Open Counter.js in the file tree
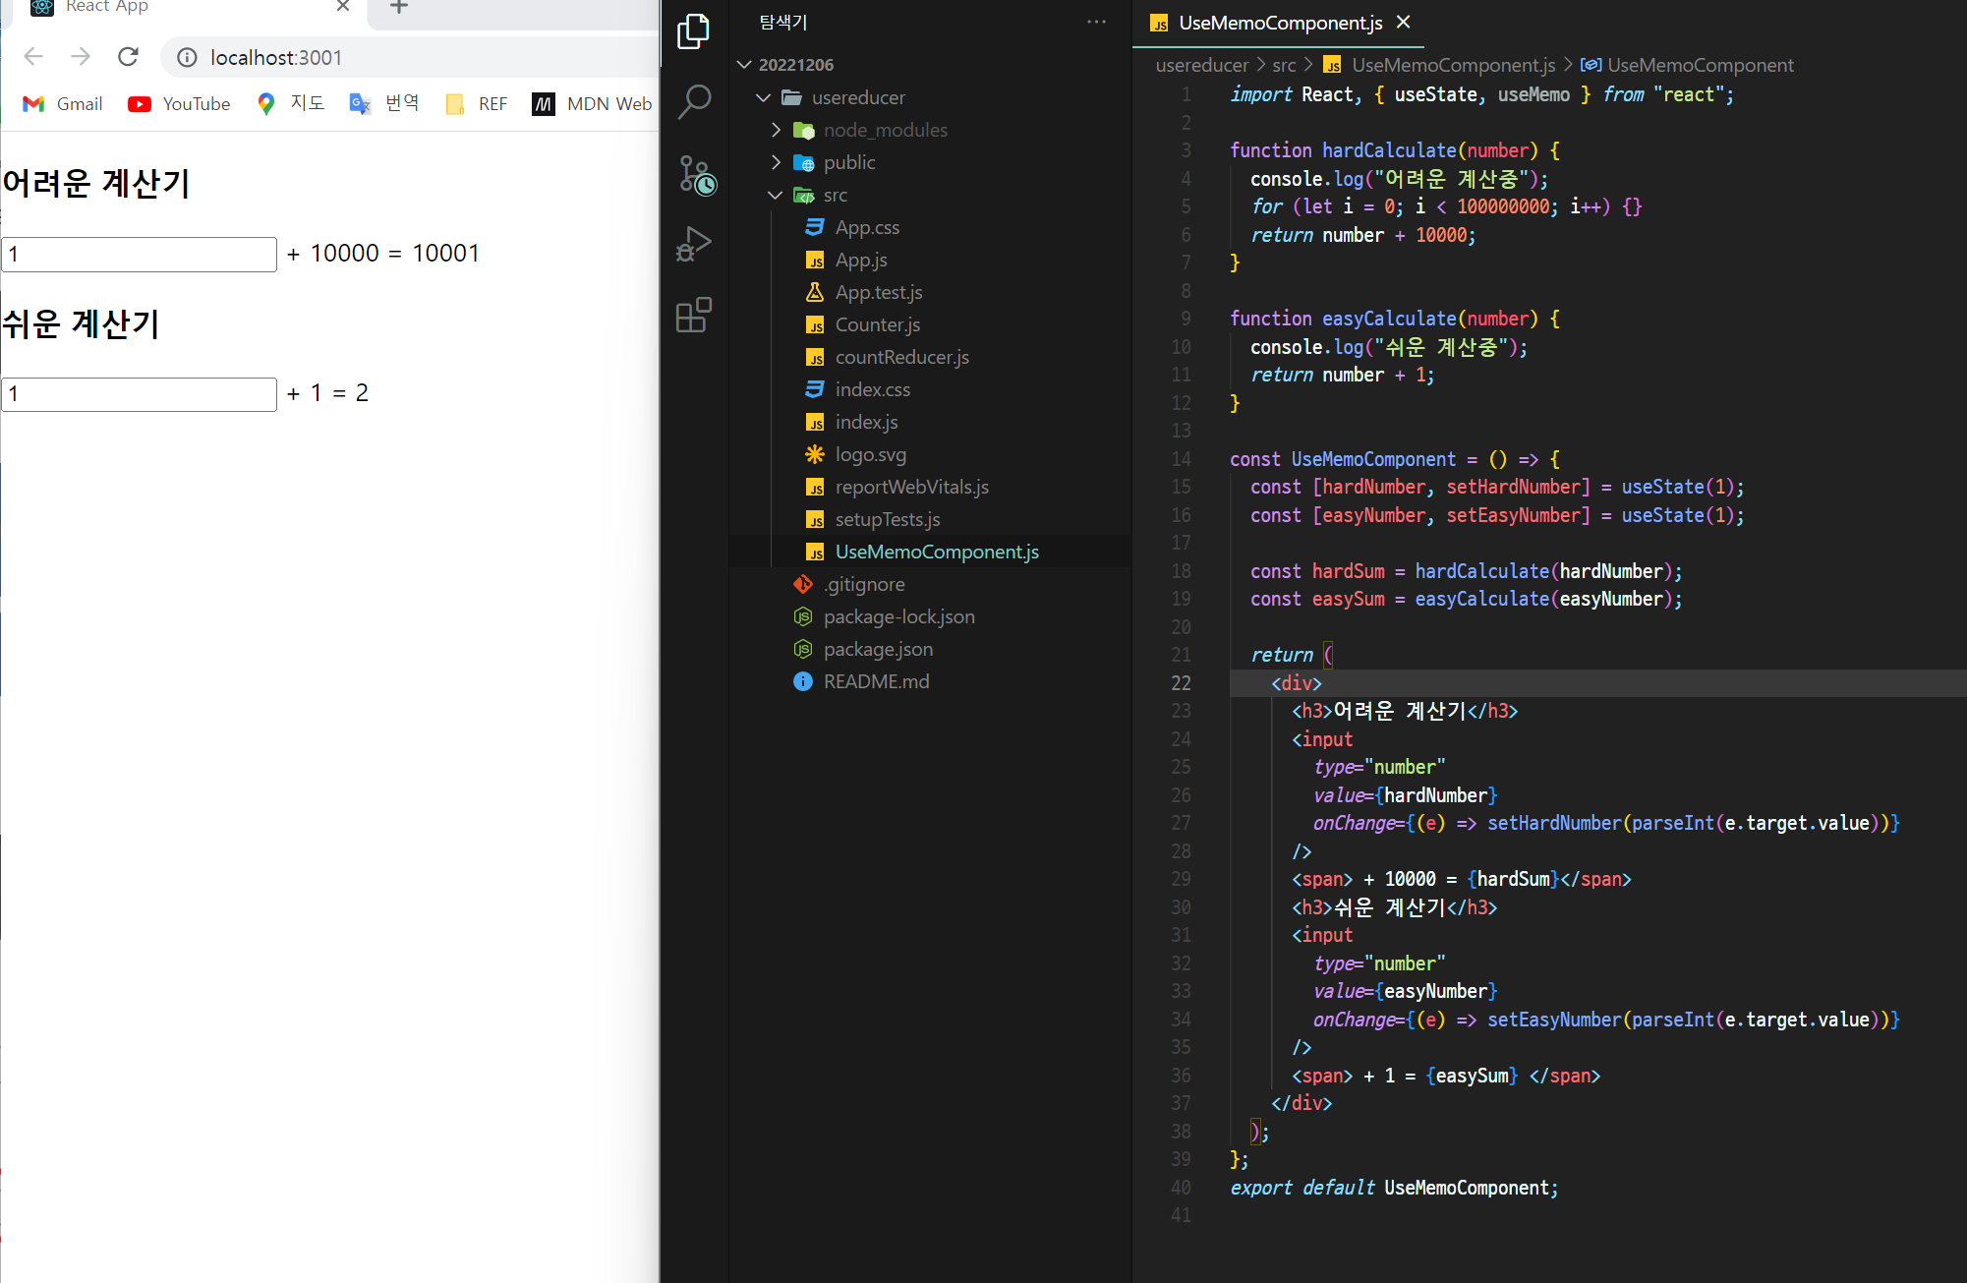This screenshot has height=1283, width=1967. [877, 324]
